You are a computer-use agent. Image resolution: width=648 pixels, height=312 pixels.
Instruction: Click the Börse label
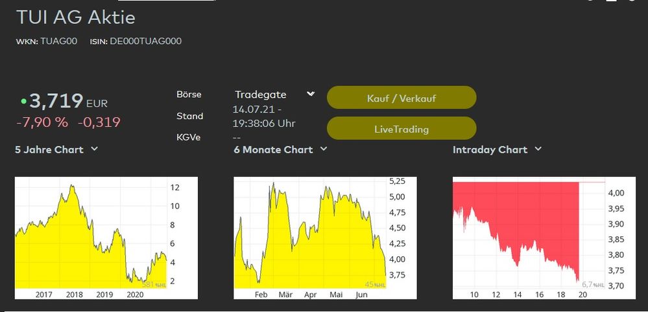[x=189, y=95]
